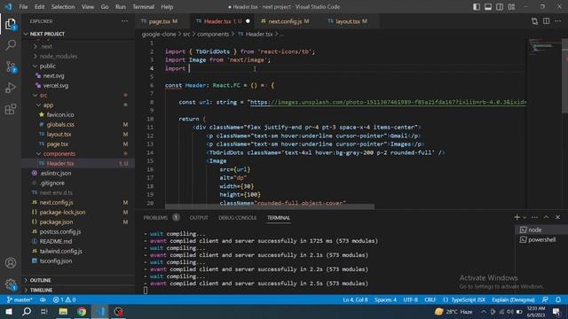
Task: Click the Explorer more actions ellipsis
Action: [124, 21]
